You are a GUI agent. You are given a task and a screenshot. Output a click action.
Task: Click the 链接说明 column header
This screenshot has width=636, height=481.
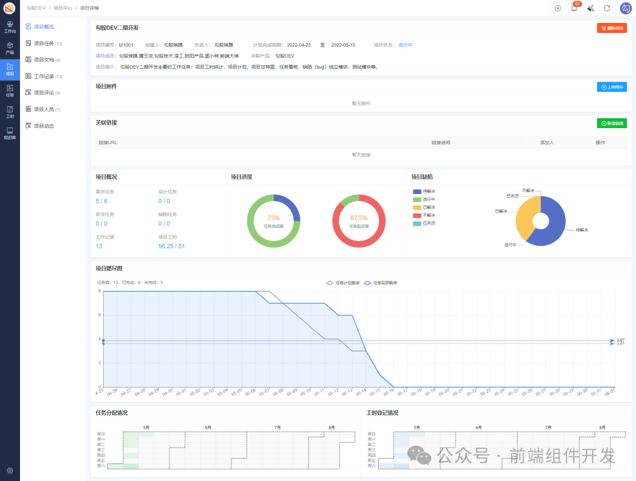(440, 142)
